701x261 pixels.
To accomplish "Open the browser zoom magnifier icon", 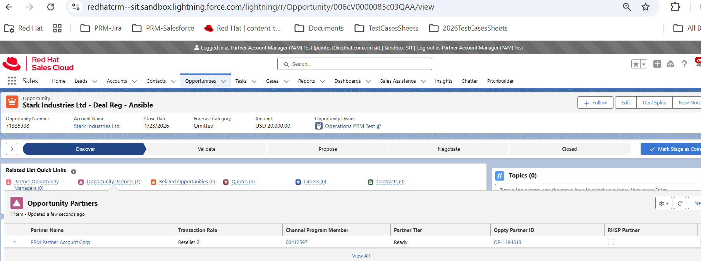I will [x=627, y=7].
